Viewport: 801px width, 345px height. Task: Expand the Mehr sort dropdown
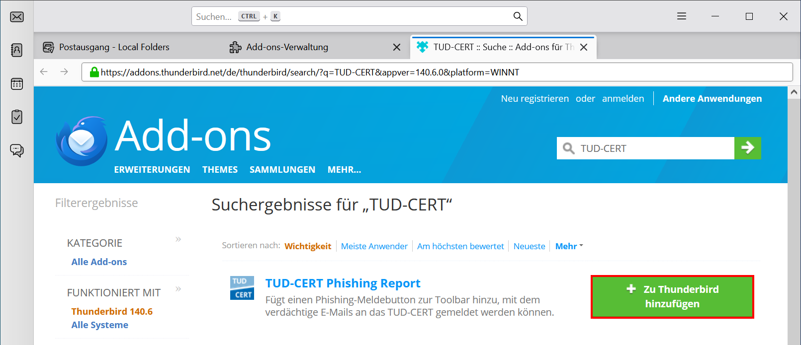point(569,246)
